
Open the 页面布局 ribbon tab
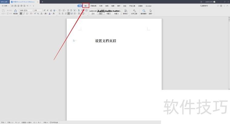click(93, 6)
